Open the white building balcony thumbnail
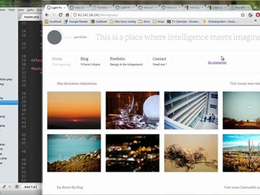Image resolution: width=260 pixels, height=195 pixels. click(191, 110)
